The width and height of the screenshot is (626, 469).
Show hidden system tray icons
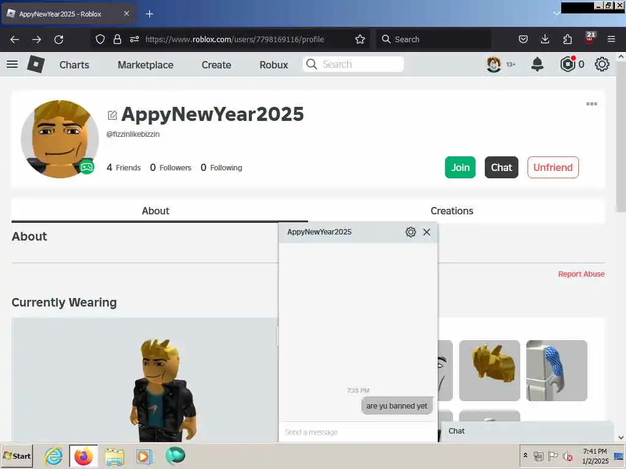coord(525,455)
